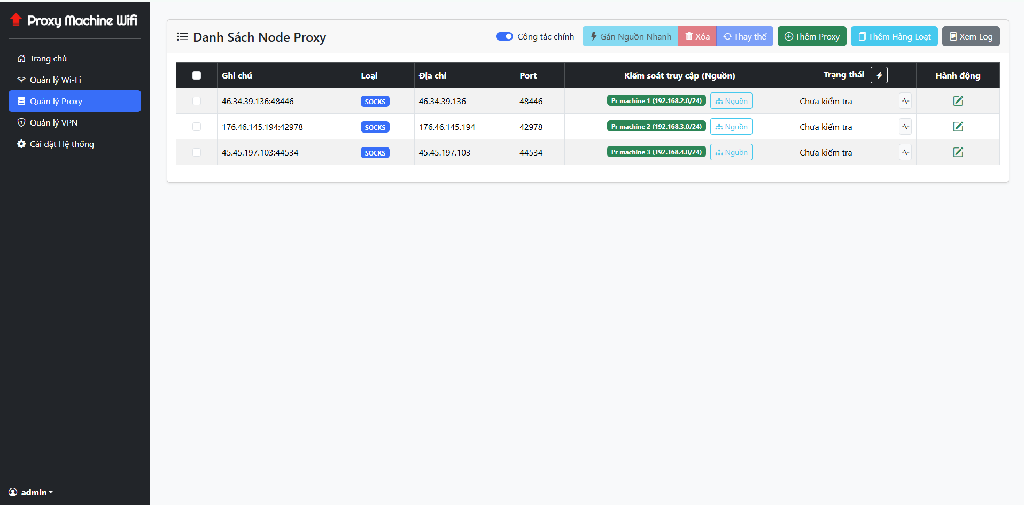Click the lightning check-all status icon in header
The width and height of the screenshot is (1024, 505).
point(879,75)
